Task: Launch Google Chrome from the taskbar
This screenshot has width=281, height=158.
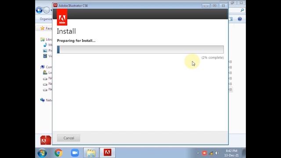Action: pyautogui.click(x=58, y=153)
